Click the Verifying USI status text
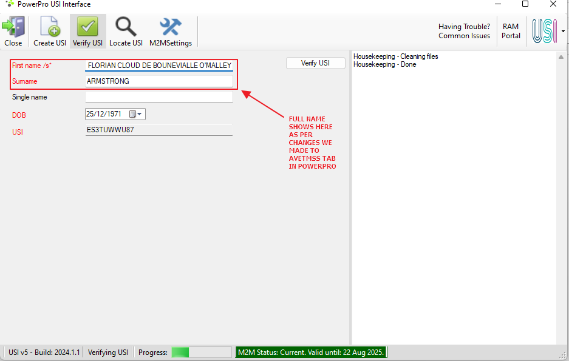This screenshot has height=361, width=569. [108, 353]
